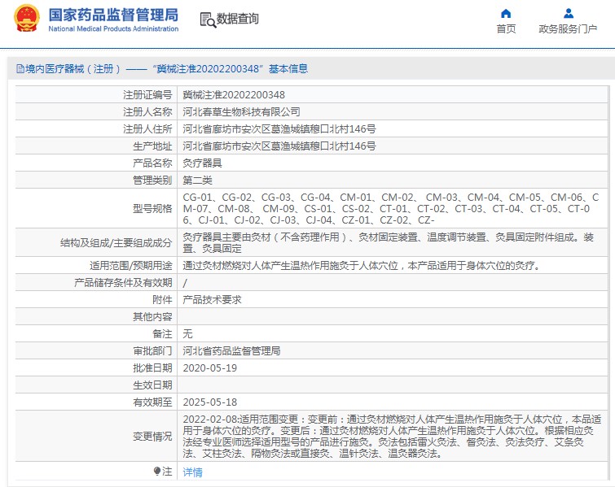Click the 适用范围/预期用途 label
The image size is (615, 487).
[x=130, y=265]
